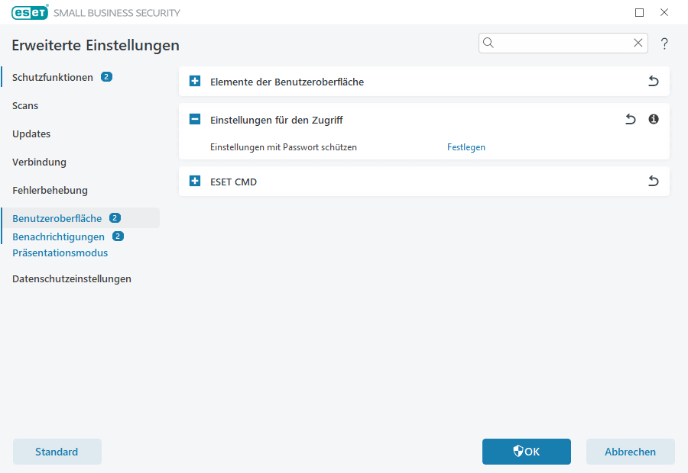Open the Updates settings section

coord(31,134)
